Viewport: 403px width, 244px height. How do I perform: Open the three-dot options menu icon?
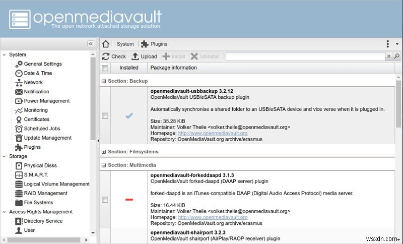point(387,44)
